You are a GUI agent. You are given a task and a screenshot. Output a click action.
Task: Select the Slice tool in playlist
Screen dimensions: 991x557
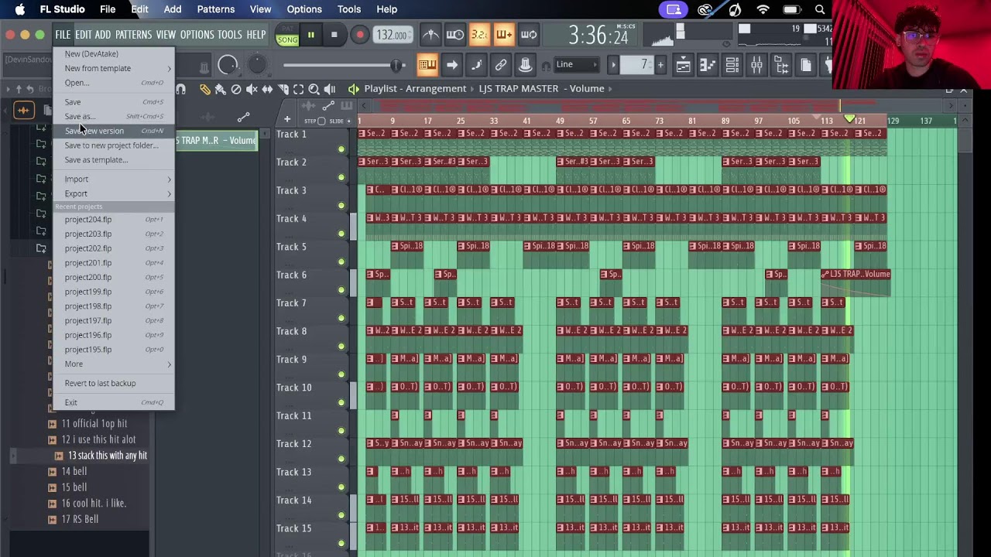pos(283,90)
